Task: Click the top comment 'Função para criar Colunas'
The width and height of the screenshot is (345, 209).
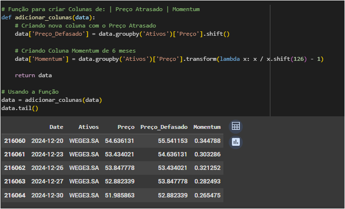Action: click(101, 9)
